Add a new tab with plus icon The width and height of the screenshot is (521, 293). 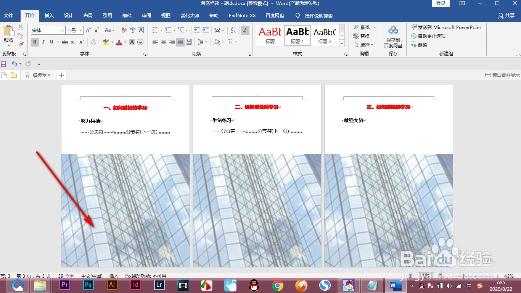click(61, 75)
